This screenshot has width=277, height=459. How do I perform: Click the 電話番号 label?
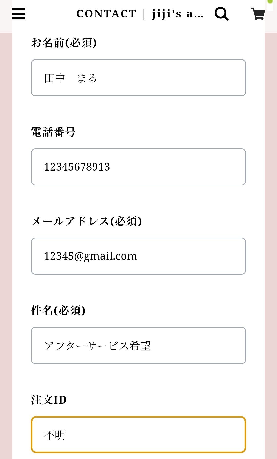tap(53, 132)
